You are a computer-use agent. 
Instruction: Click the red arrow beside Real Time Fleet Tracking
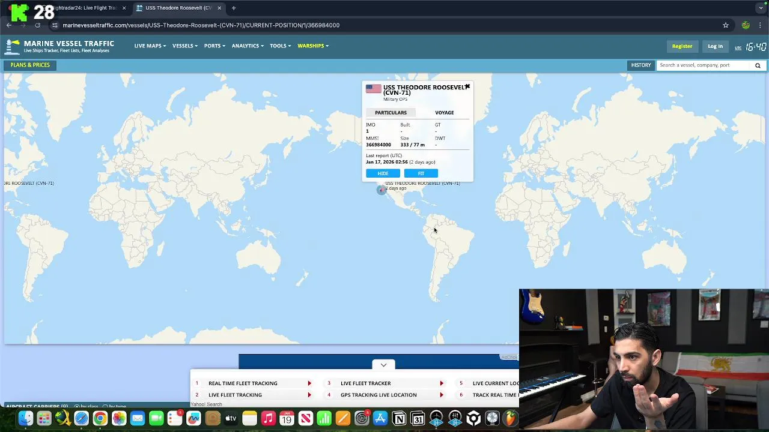[x=309, y=383]
